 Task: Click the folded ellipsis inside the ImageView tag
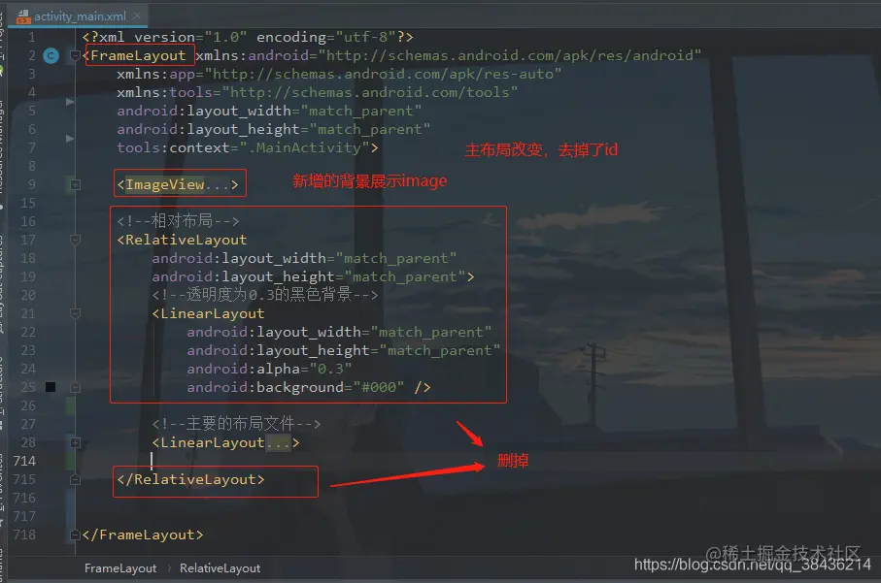tap(217, 184)
